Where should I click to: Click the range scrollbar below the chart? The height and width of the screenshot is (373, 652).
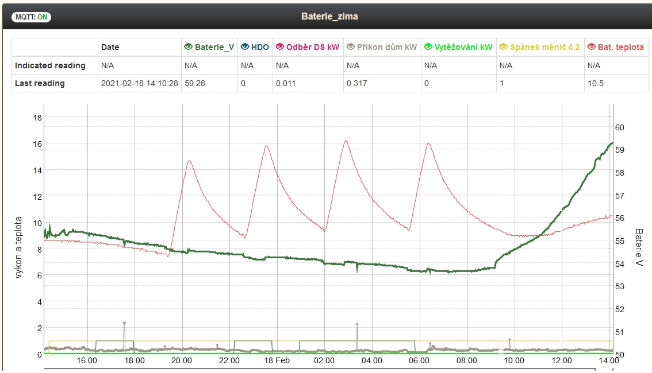pos(319,369)
